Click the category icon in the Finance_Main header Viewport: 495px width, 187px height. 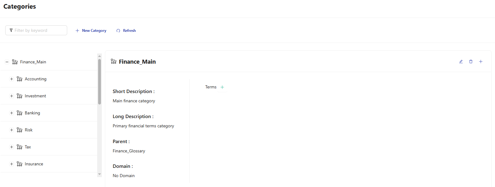[x=114, y=62]
